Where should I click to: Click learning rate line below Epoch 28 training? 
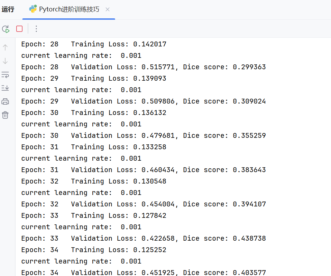coord(81,55)
